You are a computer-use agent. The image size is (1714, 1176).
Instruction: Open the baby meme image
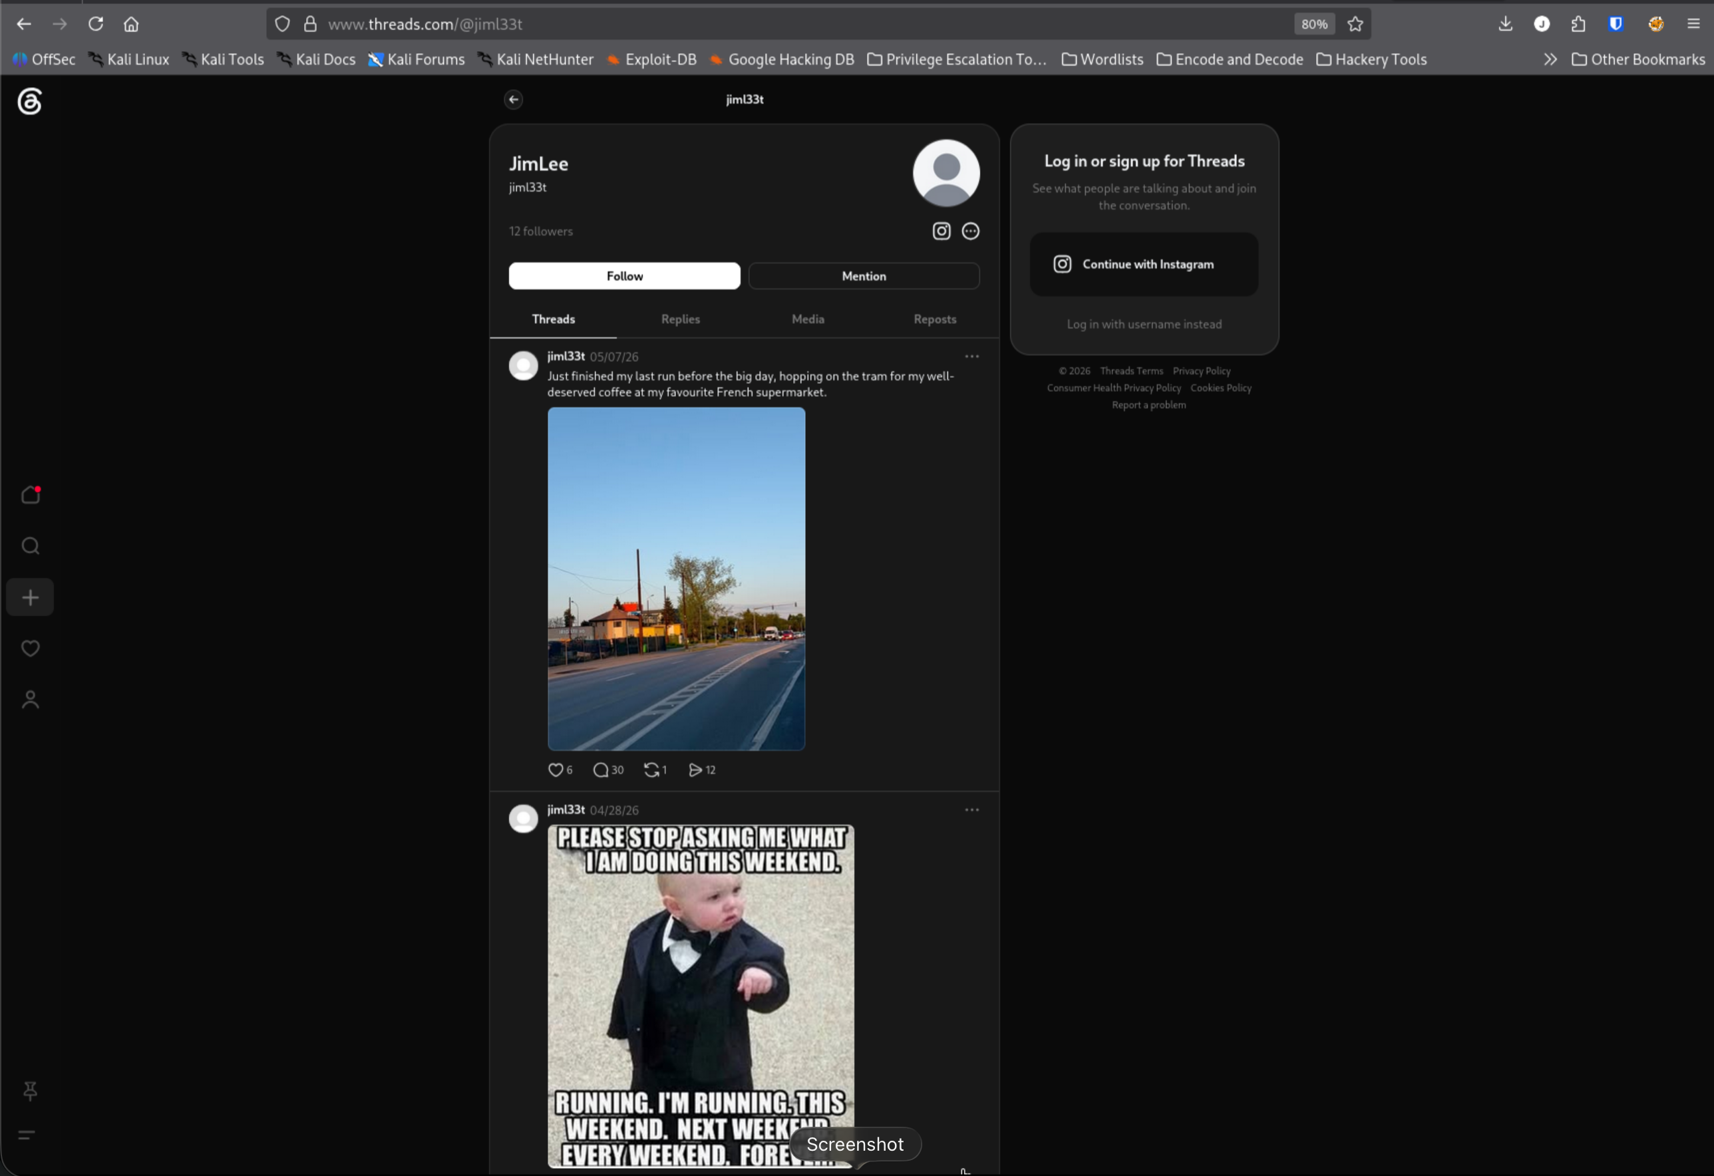coord(701,996)
